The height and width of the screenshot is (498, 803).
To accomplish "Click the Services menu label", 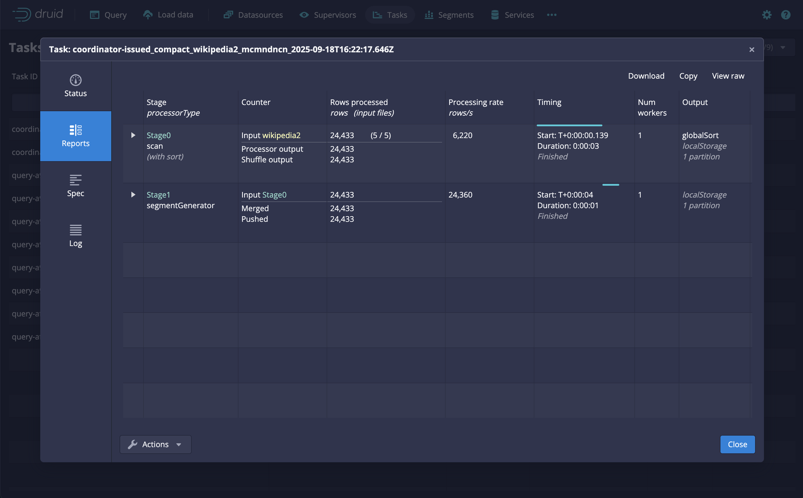I will [x=519, y=15].
